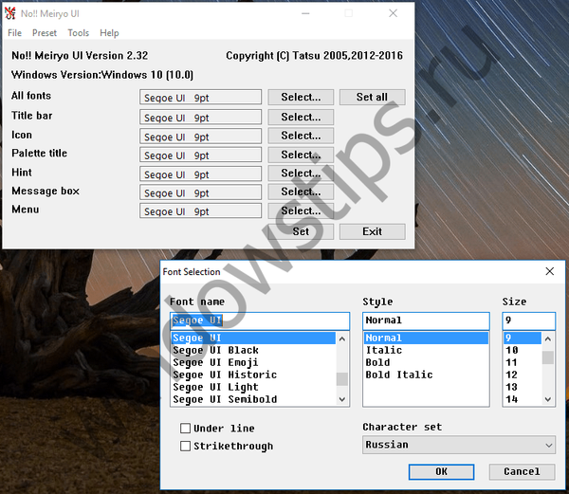Screen dimensions: 569x494
Task: Click font list scroll down arrow
Action: click(x=342, y=399)
